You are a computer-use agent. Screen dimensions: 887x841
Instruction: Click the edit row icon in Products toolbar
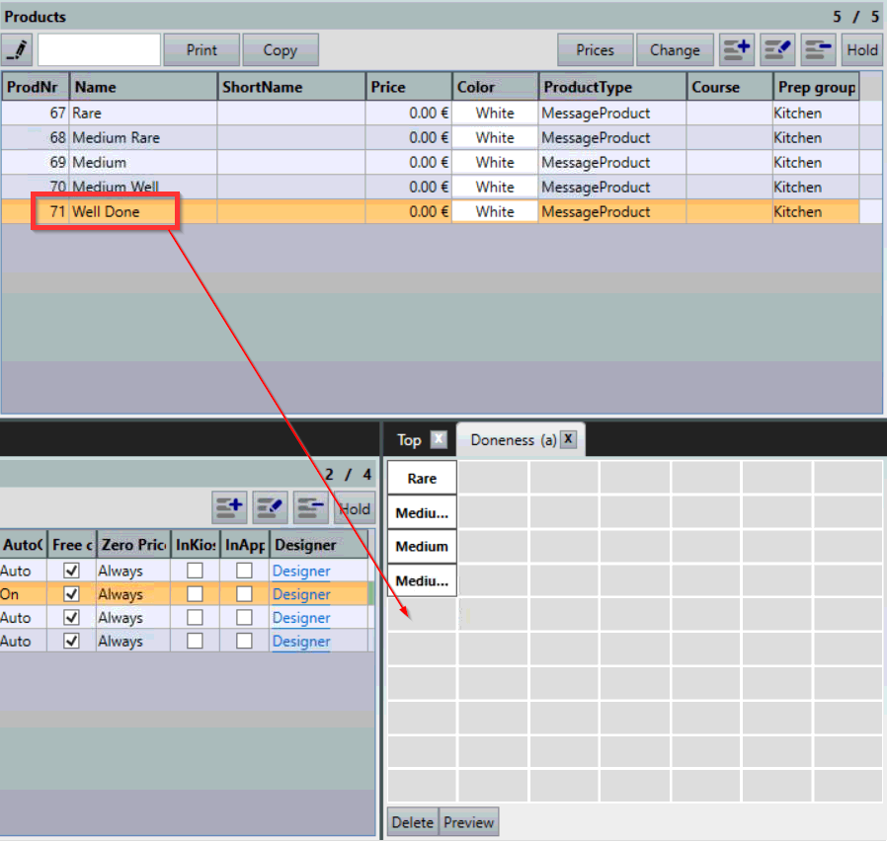tap(777, 50)
